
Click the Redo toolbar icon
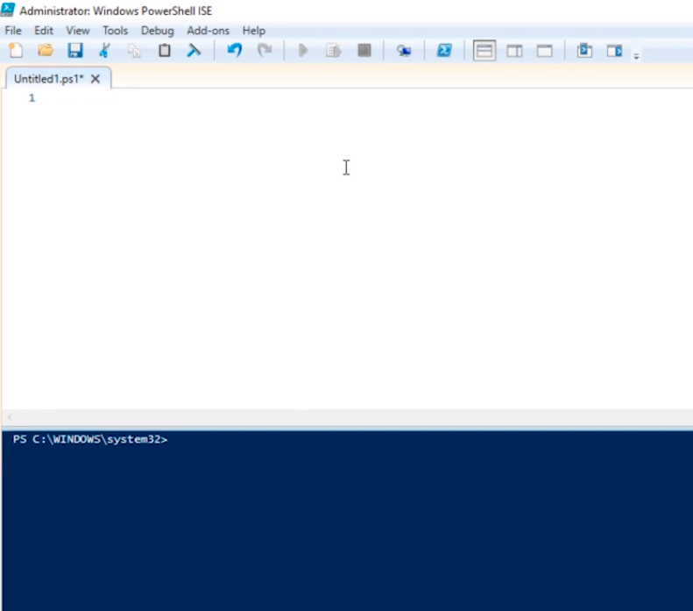265,50
